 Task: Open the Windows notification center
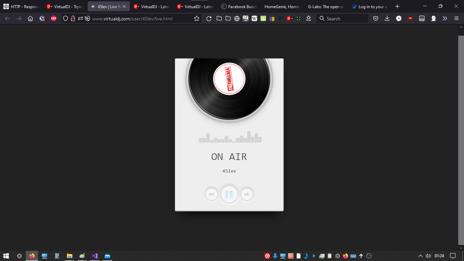453,256
